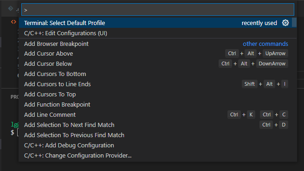Click the gear icon for Select Default Profile

285,23
